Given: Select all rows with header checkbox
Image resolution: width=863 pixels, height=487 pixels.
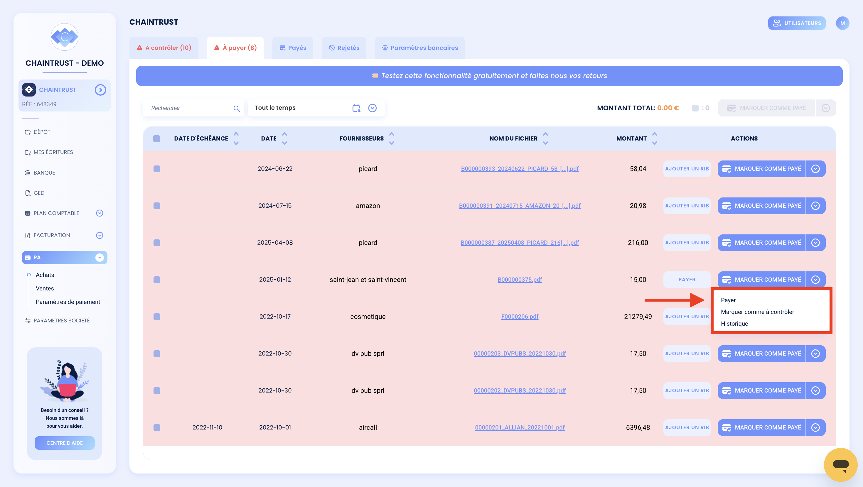Looking at the screenshot, I should click(x=156, y=139).
